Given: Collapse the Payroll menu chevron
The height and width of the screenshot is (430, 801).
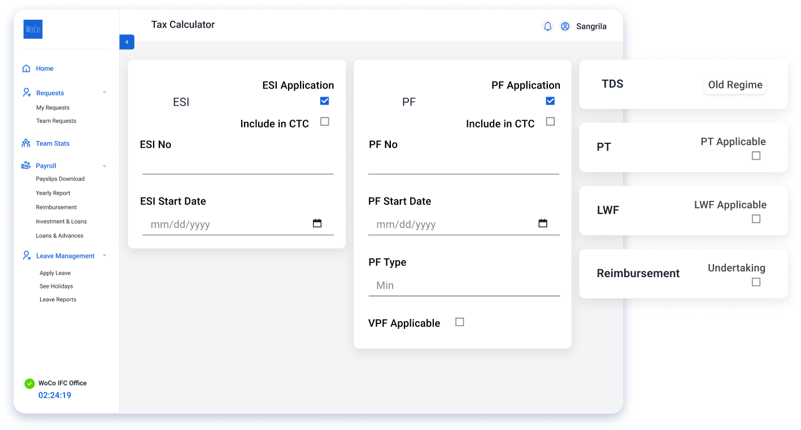Looking at the screenshot, I should [x=105, y=166].
